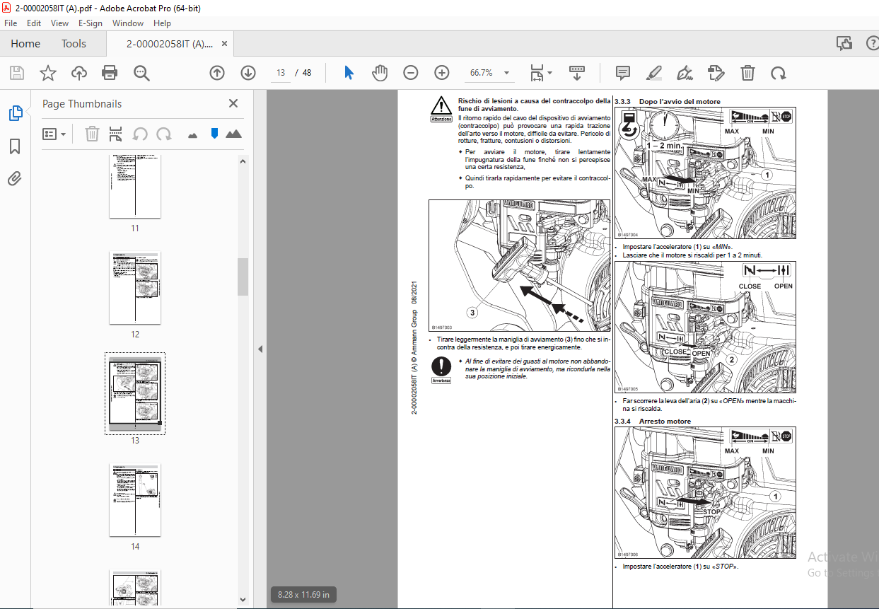This screenshot has height=609, width=879.
Task: Click the upload to cloud icon
Action: click(x=78, y=73)
